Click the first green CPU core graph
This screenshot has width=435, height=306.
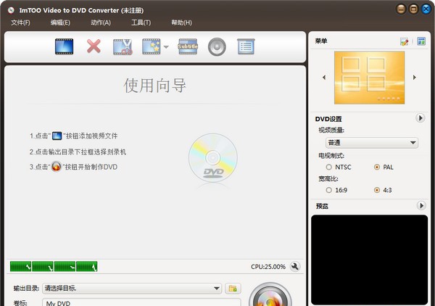(20, 266)
